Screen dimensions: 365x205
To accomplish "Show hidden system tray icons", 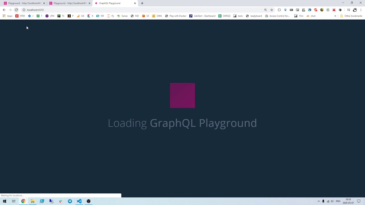I will pyautogui.click(x=319, y=201).
